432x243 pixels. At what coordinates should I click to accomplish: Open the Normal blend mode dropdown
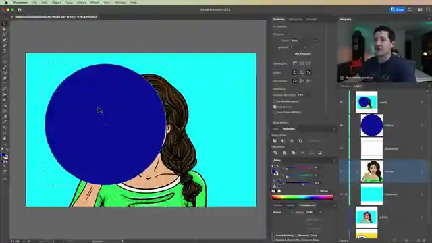tap(283, 213)
